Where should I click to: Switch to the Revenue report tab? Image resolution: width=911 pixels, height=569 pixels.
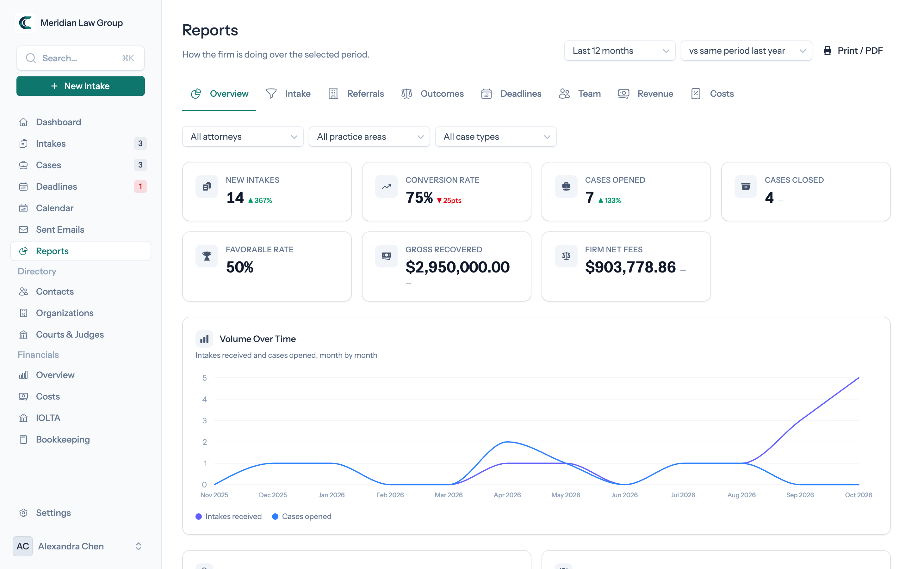click(x=646, y=94)
